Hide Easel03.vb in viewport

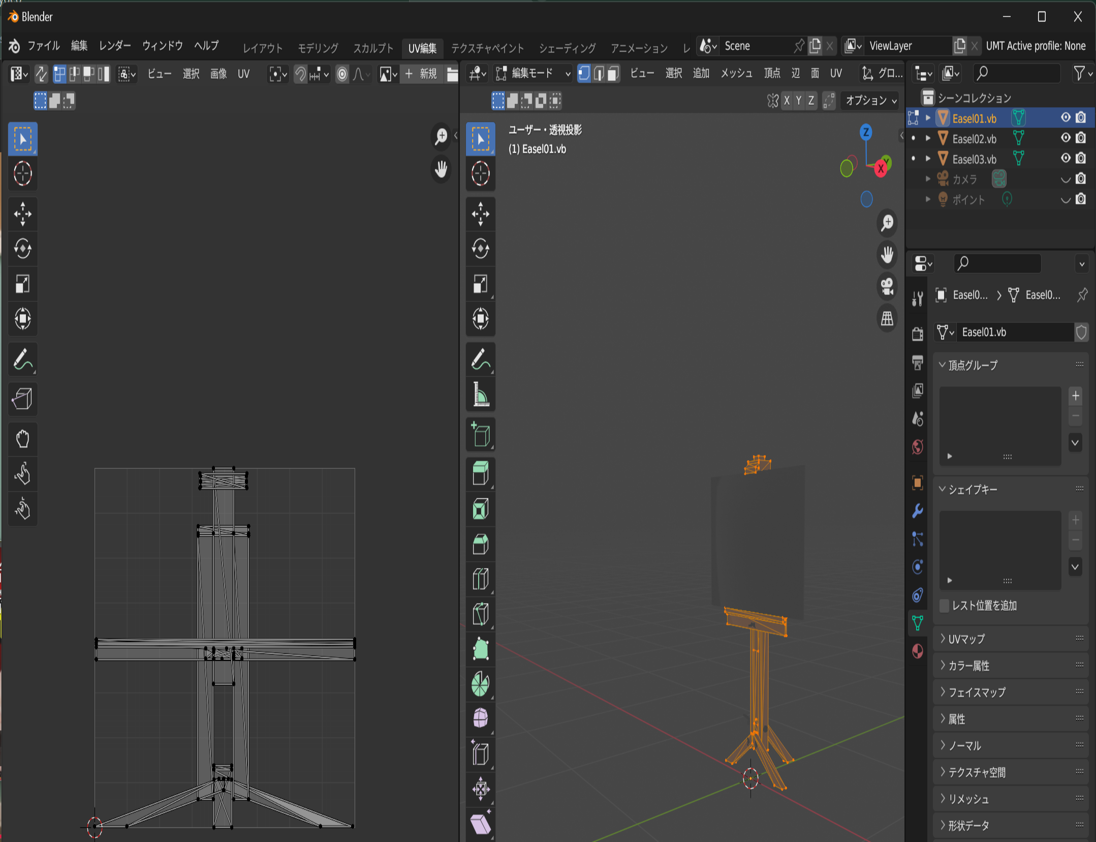(1066, 159)
